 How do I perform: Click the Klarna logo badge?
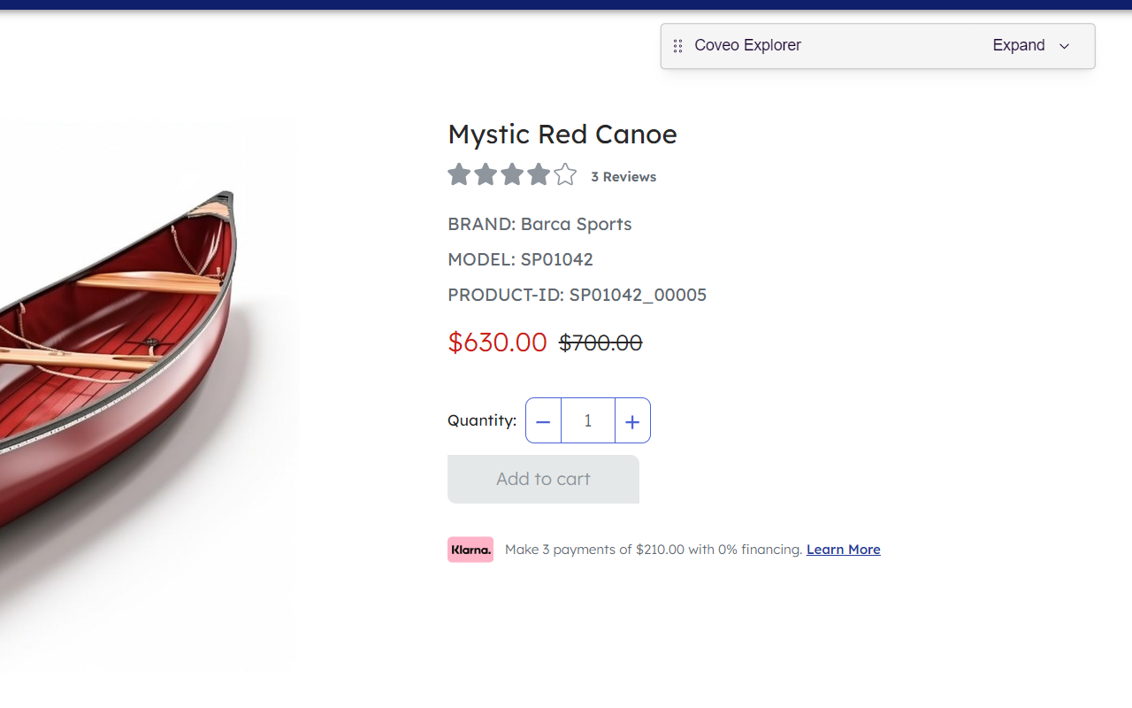click(470, 550)
